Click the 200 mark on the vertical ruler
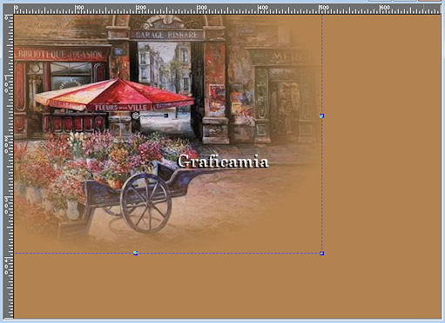 (6, 144)
